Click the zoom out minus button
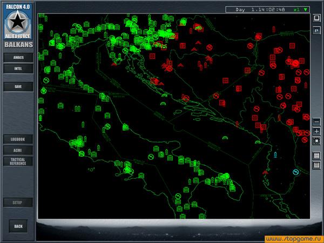324x243 pixels. point(316,122)
